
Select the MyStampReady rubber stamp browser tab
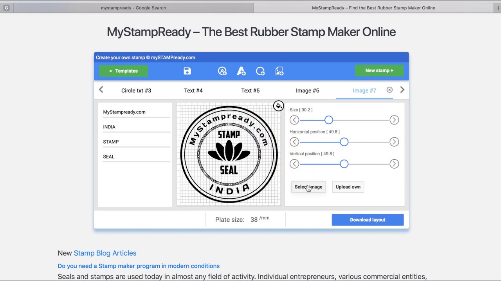[373, 8]
